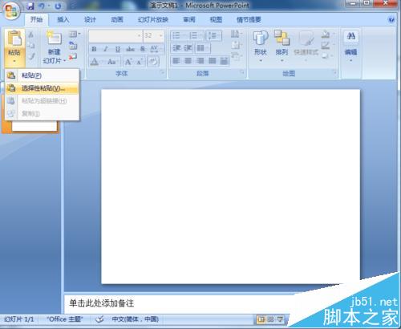Open the 编辑 editing binoculars menu
This screenshot has width=401, height=329.
(x=351, y=46)
